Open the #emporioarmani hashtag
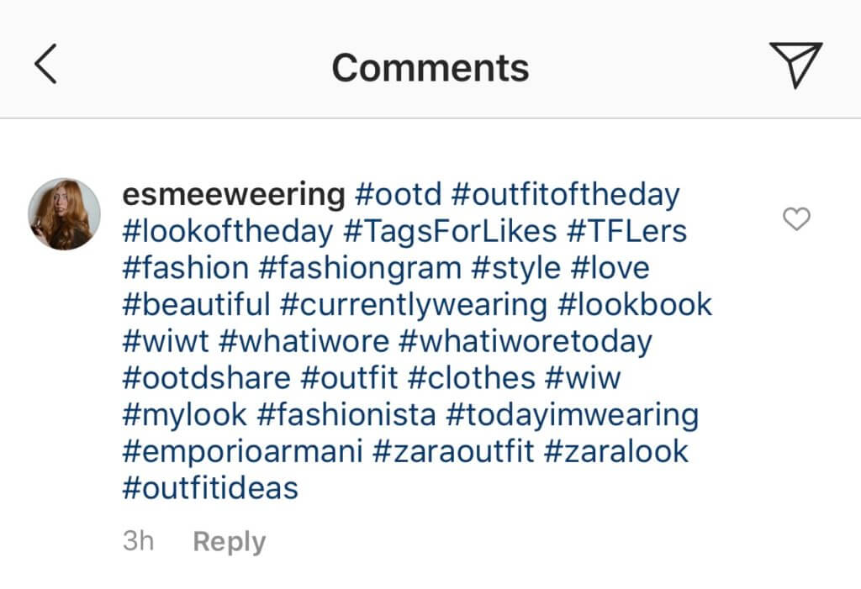Image resolution: width=861 pixels, height=589 pixels. tap(242, 451)
